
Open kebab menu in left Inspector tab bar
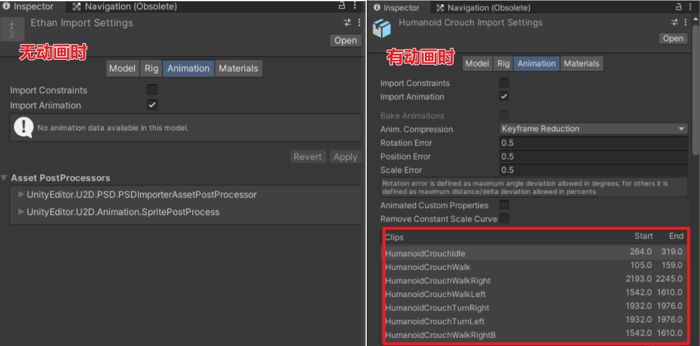coord(355,6)
